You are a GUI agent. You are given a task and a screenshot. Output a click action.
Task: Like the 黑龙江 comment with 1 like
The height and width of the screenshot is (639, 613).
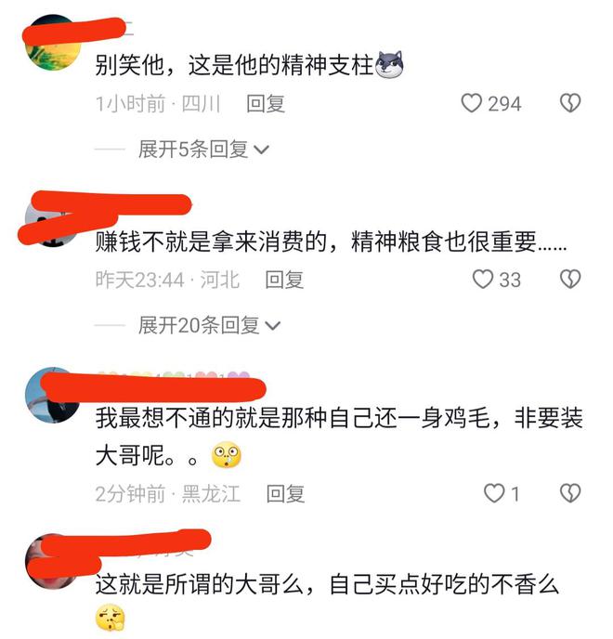494,493
